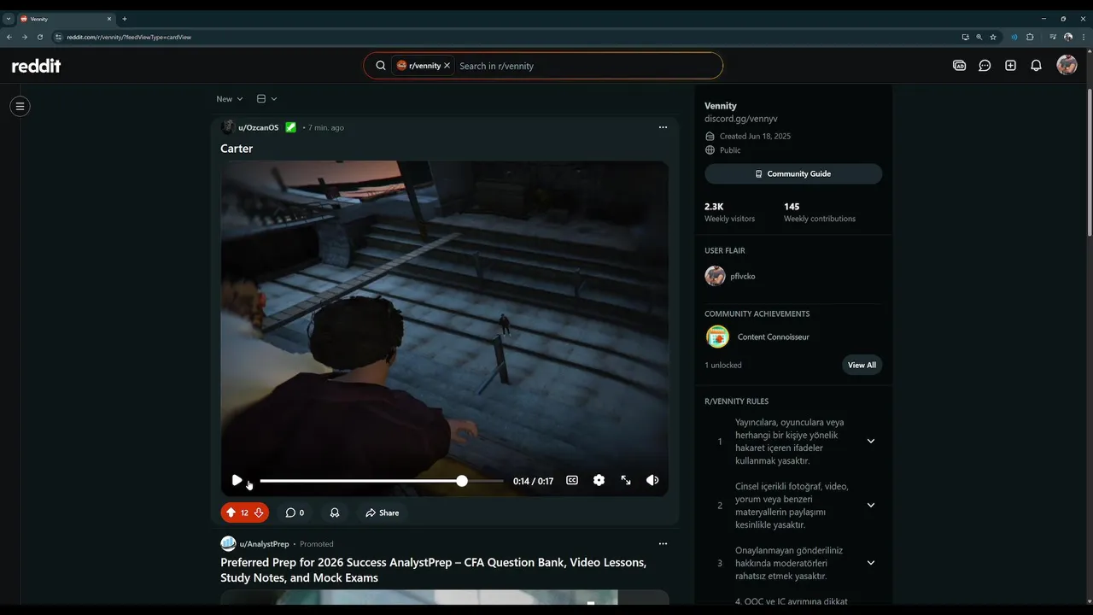Open u/OzcanOS profile link
Screen dimensions: 1093x615
point(258,127)
